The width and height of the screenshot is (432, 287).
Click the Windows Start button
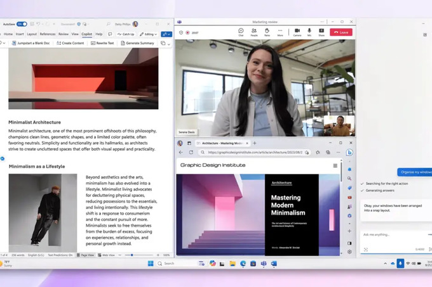coord(151,263)
